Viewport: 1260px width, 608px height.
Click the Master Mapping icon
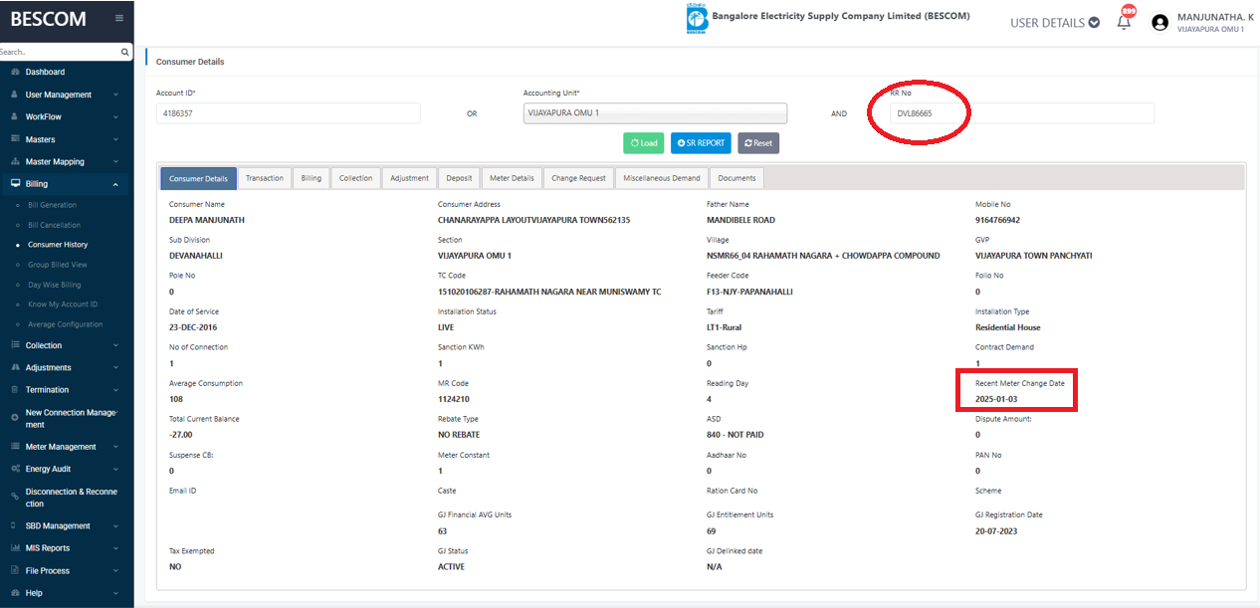click(15, 161)
